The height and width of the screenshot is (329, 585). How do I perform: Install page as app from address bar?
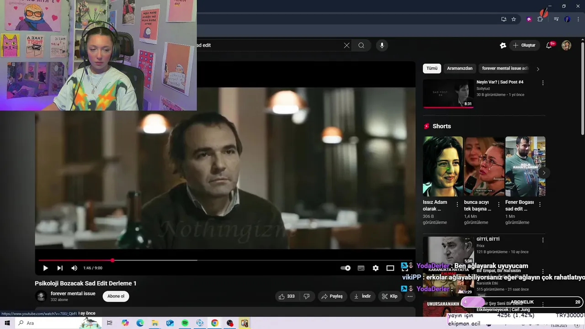504,19
